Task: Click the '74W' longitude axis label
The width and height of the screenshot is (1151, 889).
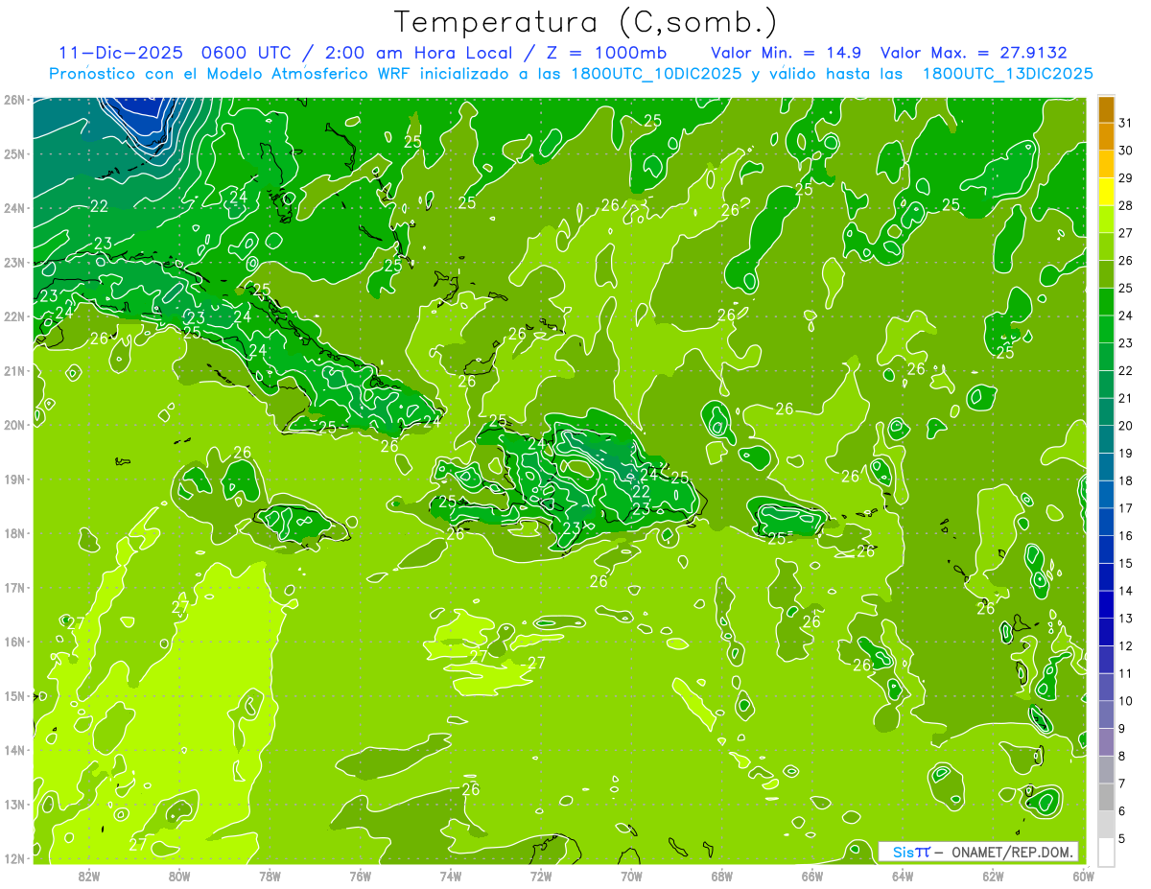Action: coord(450,876)
